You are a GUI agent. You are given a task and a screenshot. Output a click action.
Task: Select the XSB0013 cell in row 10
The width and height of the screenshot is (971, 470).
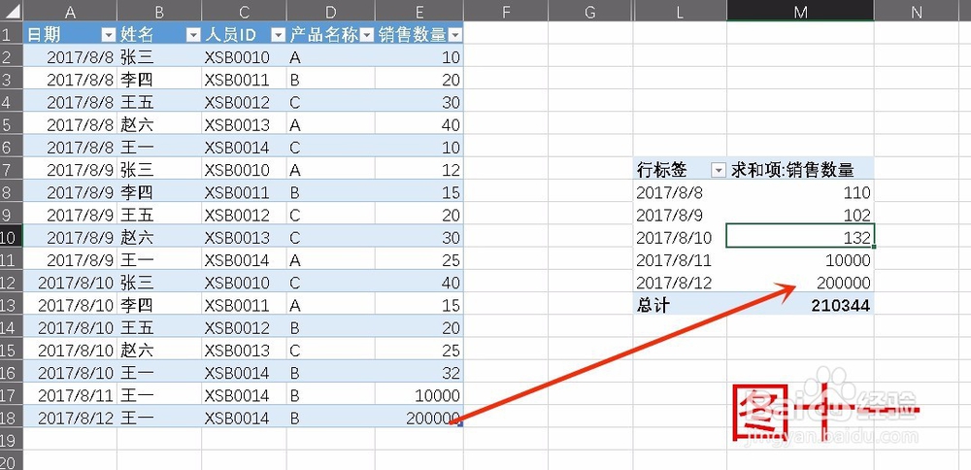tap(244, 237)
